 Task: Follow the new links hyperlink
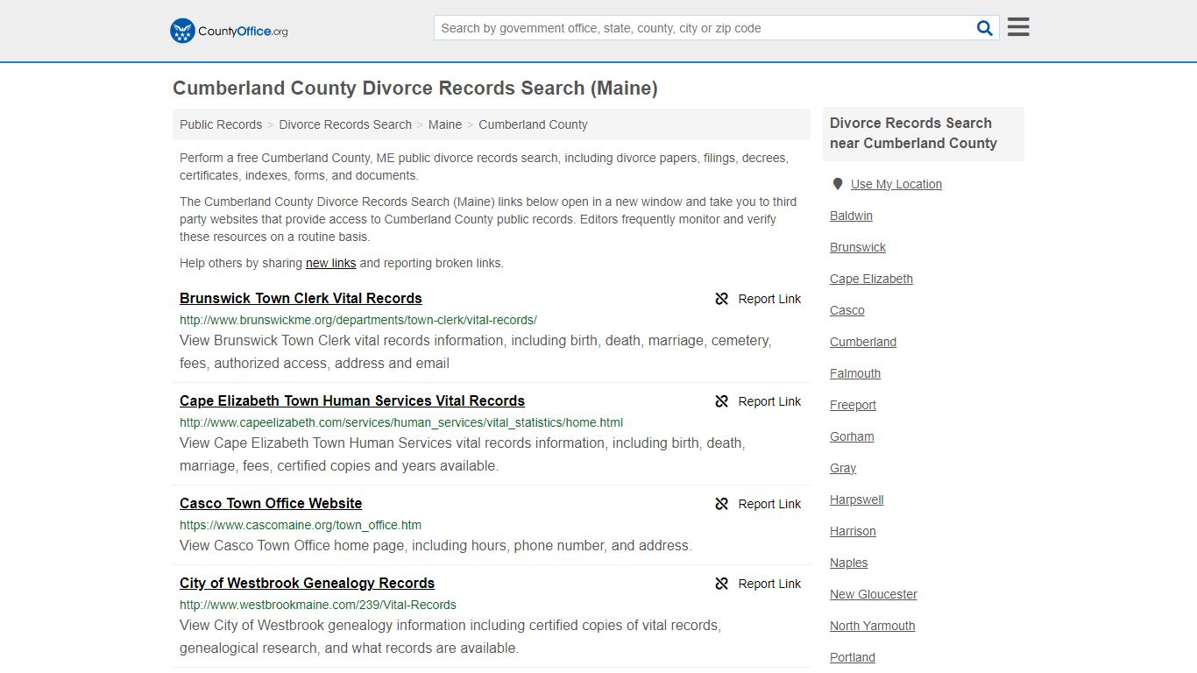[330, 263]
